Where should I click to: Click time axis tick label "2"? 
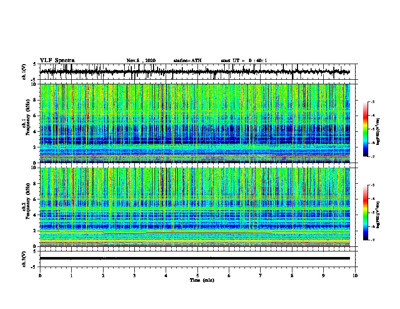point(103,275)
